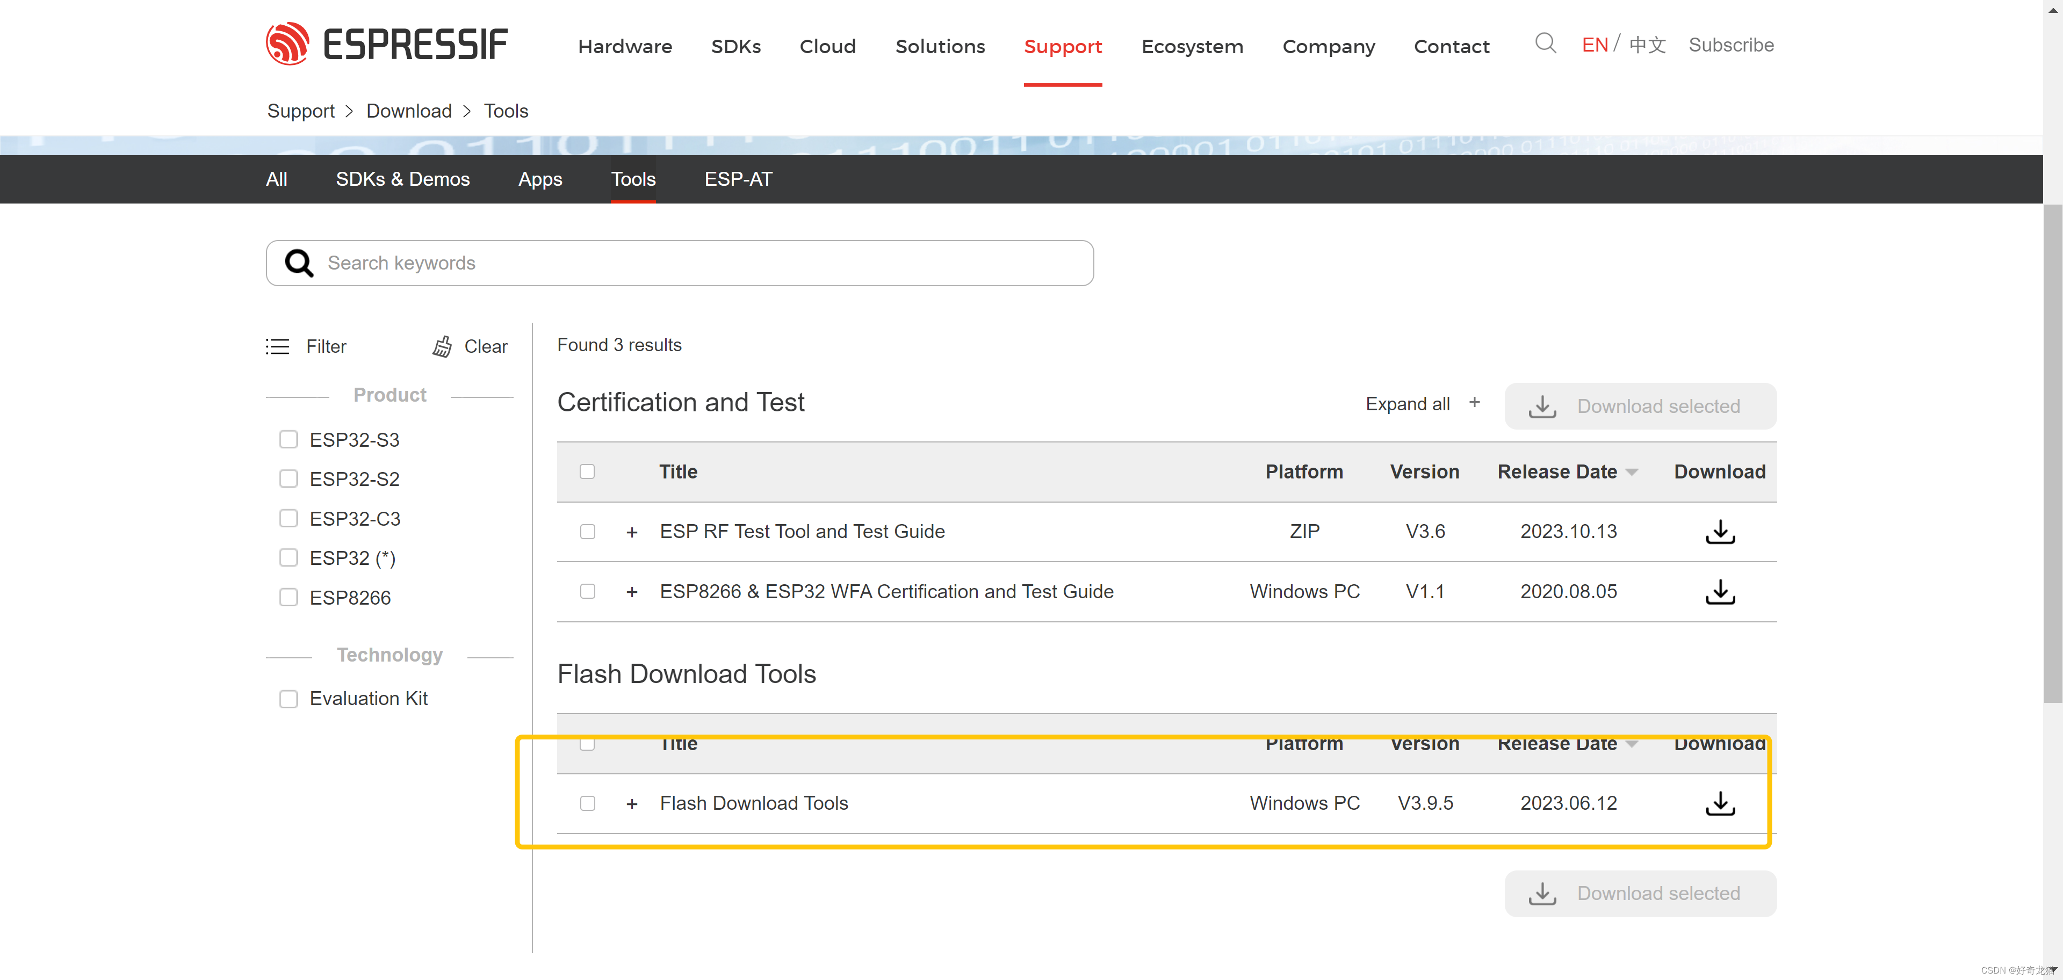
Task: Check the ESP32-C3 product filter
Action: [x=288, y=519]
